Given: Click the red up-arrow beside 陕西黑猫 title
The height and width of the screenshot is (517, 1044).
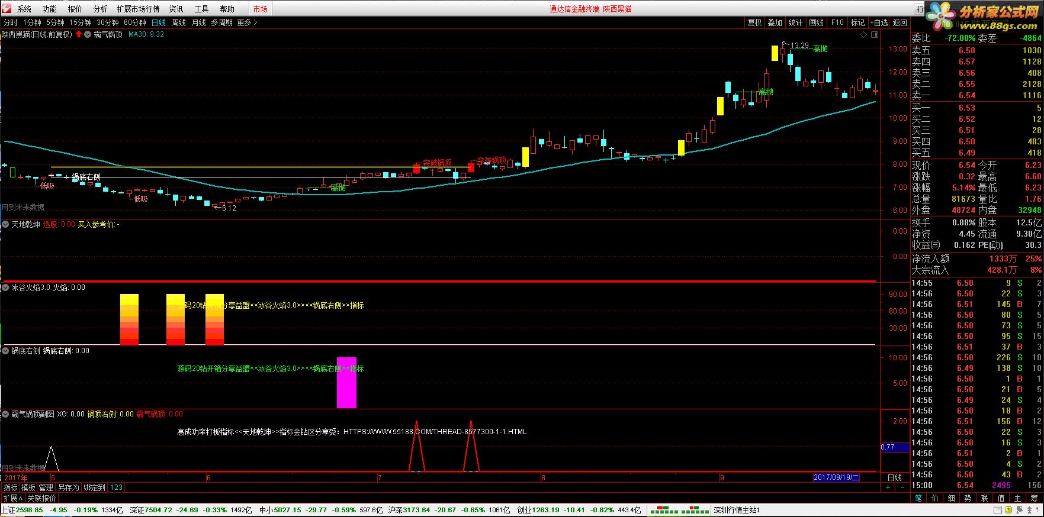Looking at the screenshot, I should 79,34.
